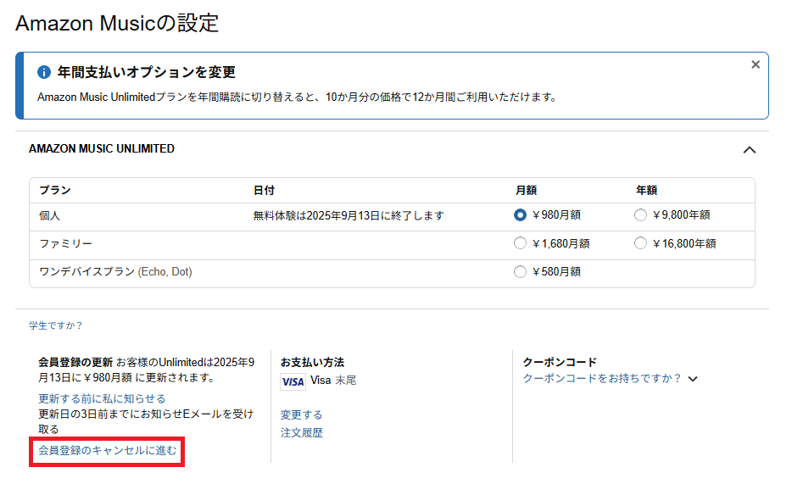
Task: Click ワンデバイスプラン (Echo, Dot) label
Action: 115,272
